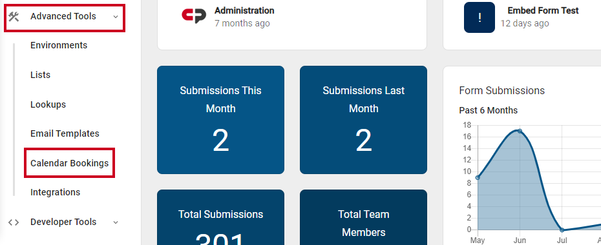Click the May data point on chart
This screenshot has width=601, height=245.
pyautogui.click(x=478, y=177)
